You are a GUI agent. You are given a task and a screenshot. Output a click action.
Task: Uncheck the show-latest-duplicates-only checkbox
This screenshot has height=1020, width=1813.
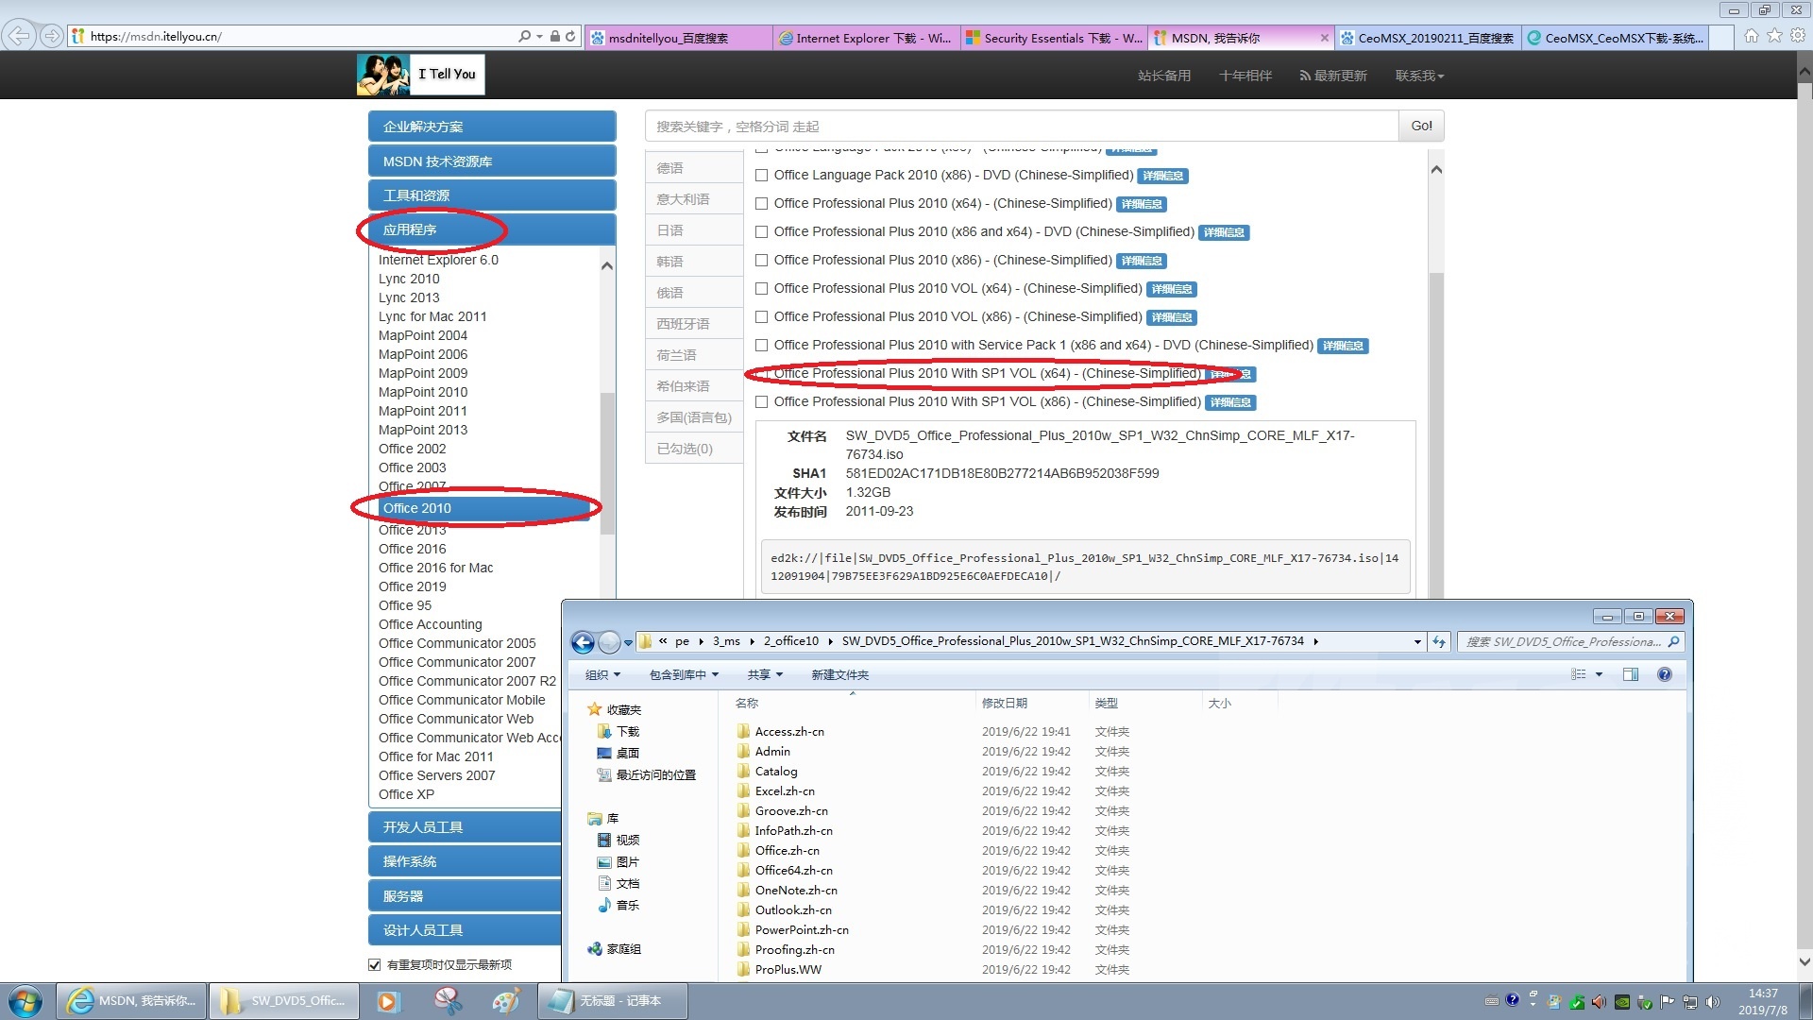[374, 964]
